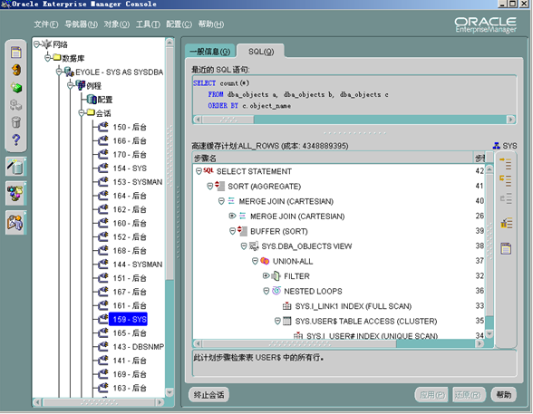Open the 对象(O) menu
This screenshot has height=414, width=533.
(117, 24)
